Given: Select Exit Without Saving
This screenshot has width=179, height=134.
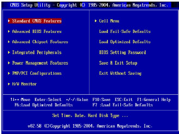Looking at the screenshot, I should (120, 73).
